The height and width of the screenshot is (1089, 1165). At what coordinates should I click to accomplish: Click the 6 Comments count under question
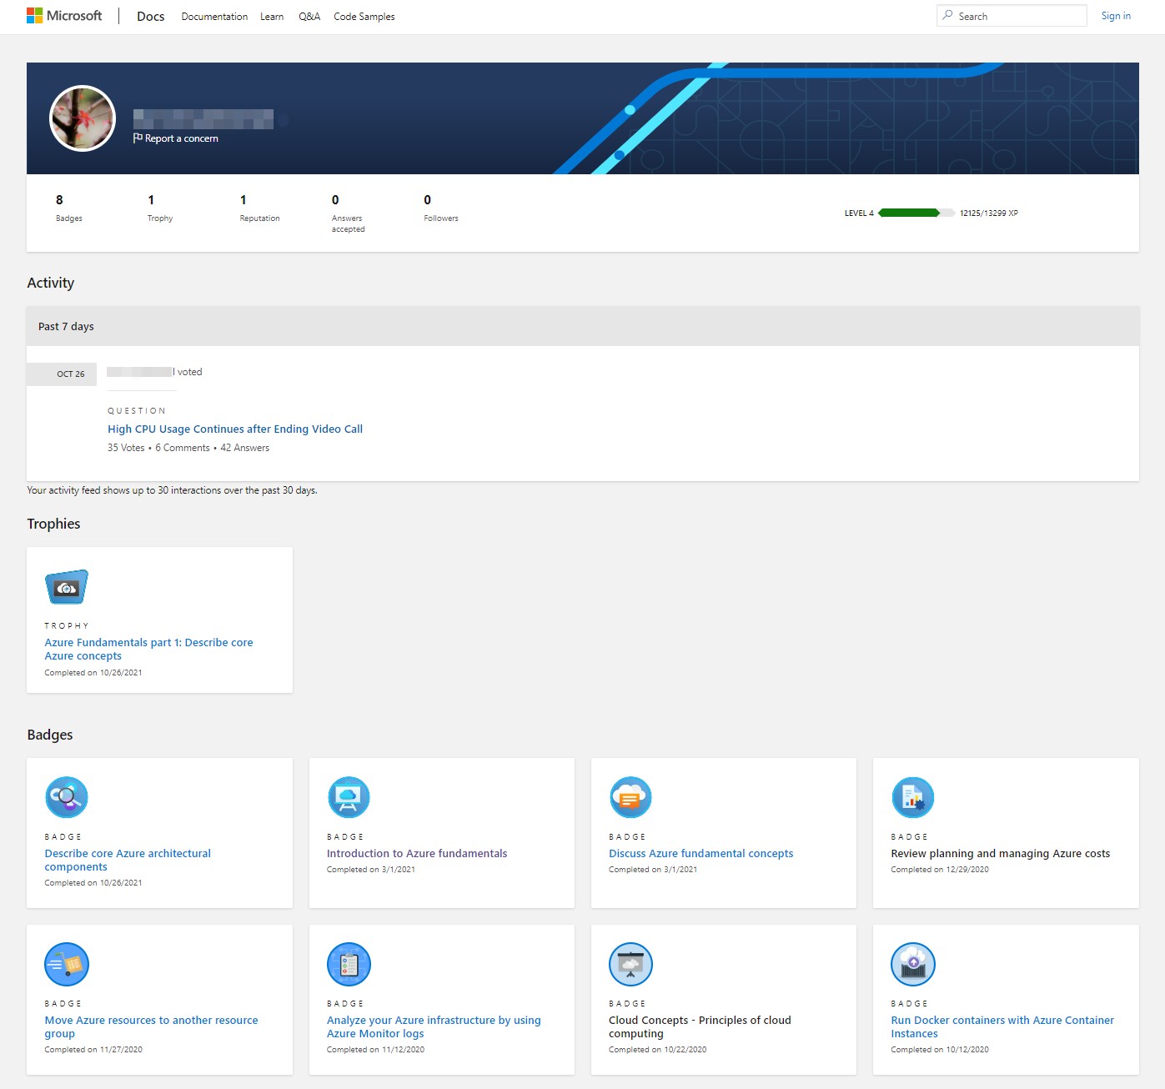[x=183, y=448]
